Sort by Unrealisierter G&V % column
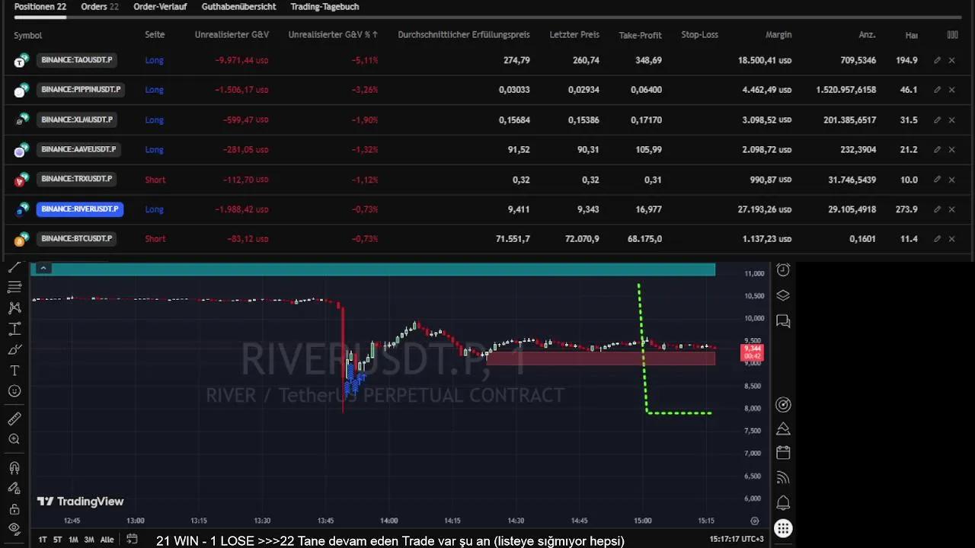 (x=333, y=35)
